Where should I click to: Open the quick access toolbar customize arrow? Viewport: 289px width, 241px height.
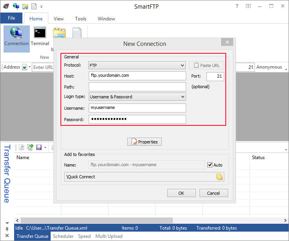point(42,7)
